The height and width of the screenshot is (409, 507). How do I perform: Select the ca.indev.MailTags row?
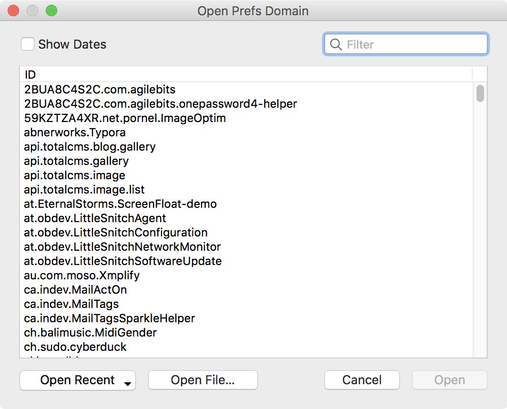point(246,304)
